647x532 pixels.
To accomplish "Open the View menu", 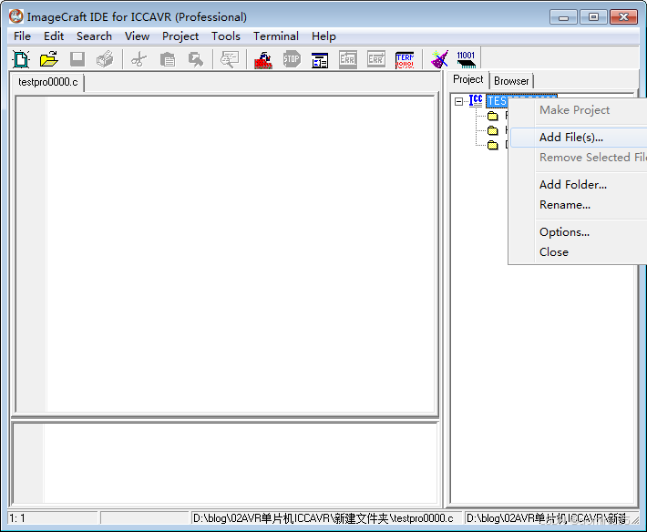I will click(137, 36).
